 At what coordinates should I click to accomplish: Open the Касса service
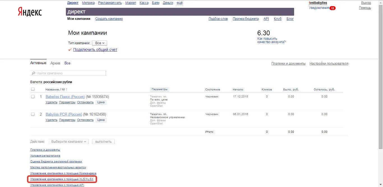pos(144,3)
